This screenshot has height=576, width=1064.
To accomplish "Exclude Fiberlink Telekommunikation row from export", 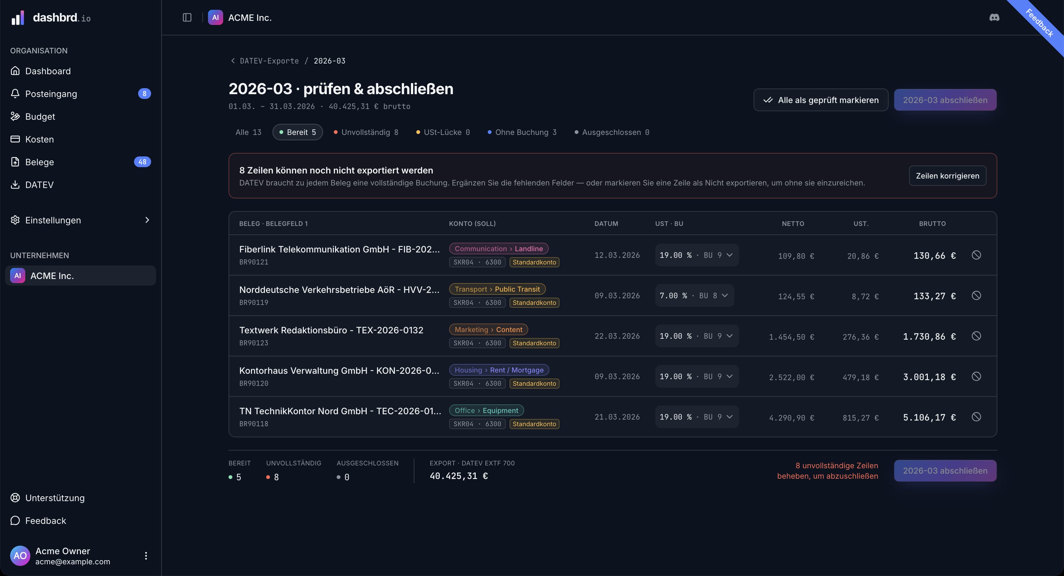I will [976, 255].
